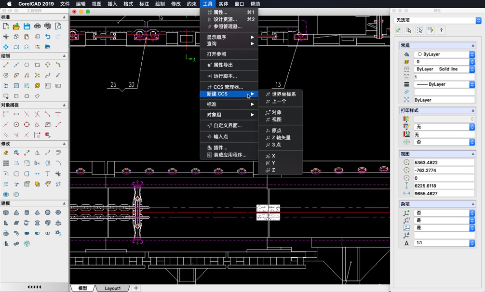Collapse the 绘制 toolbar section
Screen dimensions: 485x292
[x=64, y=56]
